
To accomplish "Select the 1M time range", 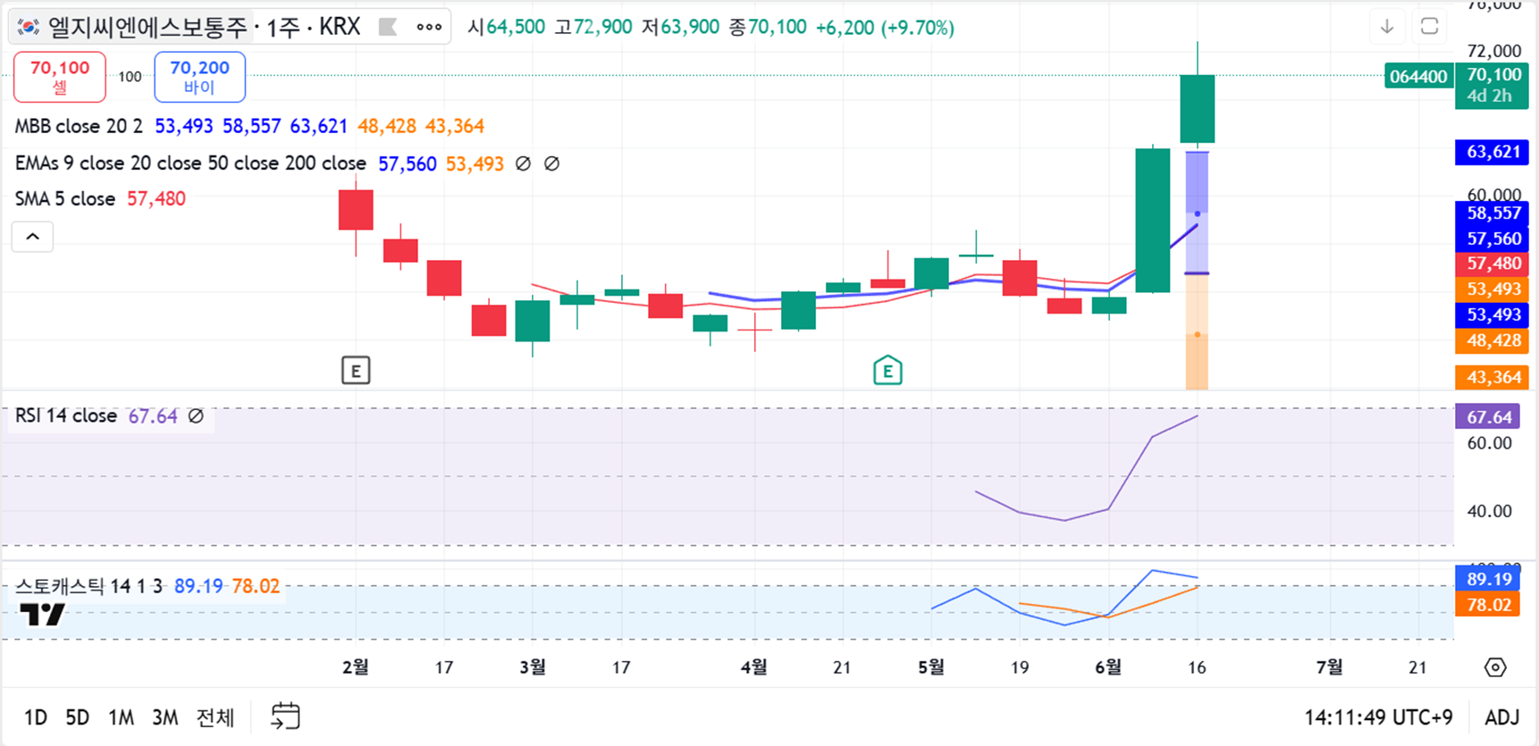I will [x=122, y=717].
